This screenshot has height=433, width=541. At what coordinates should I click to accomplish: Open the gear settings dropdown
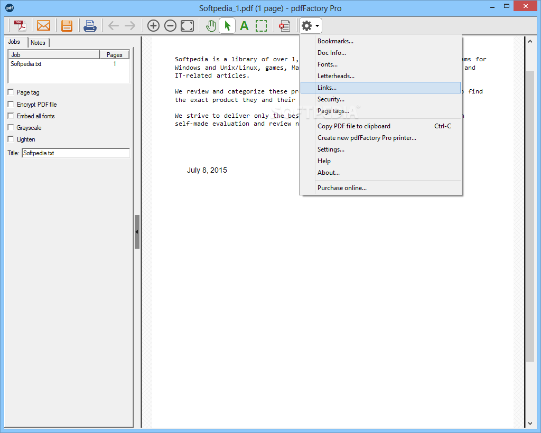[x=311, y=25]
